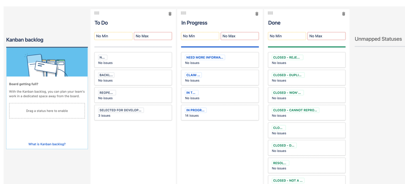
Task: Click the To Do column No Min field
Action: pyautogui.click(x=114, y=36)
